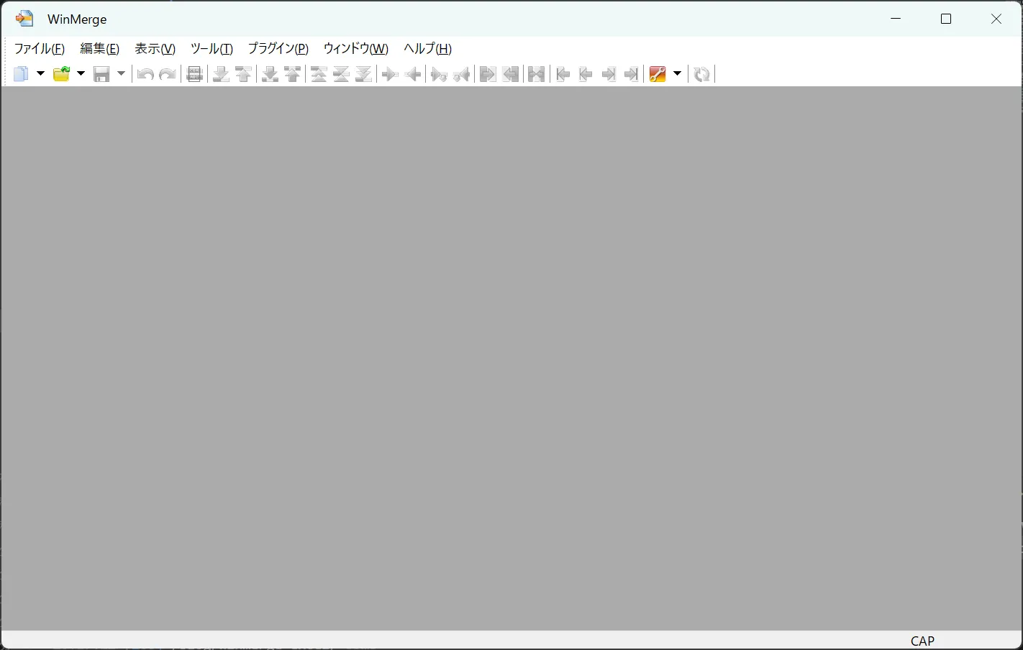Click the Select Line Difference icon
The width and height of the screenshot is (1023, 650).
coord(194,74)
